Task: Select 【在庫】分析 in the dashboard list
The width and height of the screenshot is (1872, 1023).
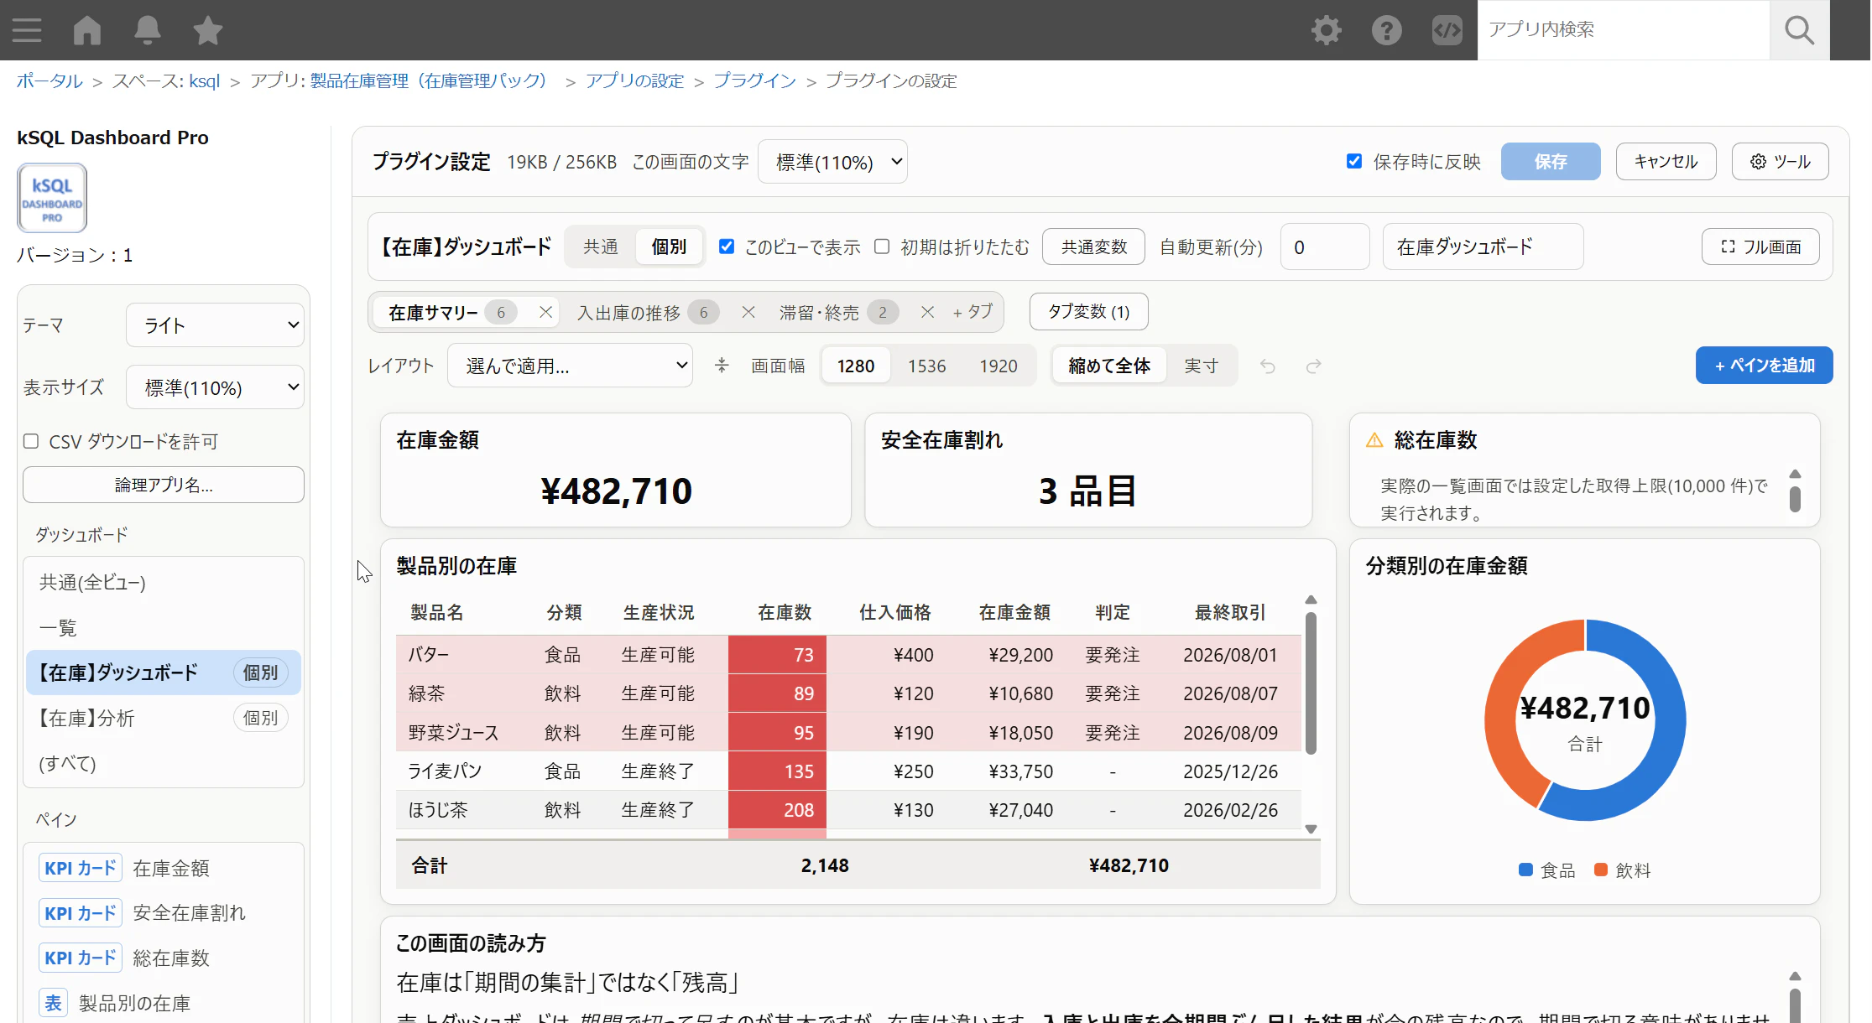Action: click(164, 718)
